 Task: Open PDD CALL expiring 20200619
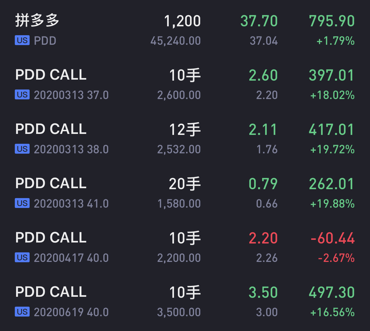pyautogui.click(x=185, y=301)
